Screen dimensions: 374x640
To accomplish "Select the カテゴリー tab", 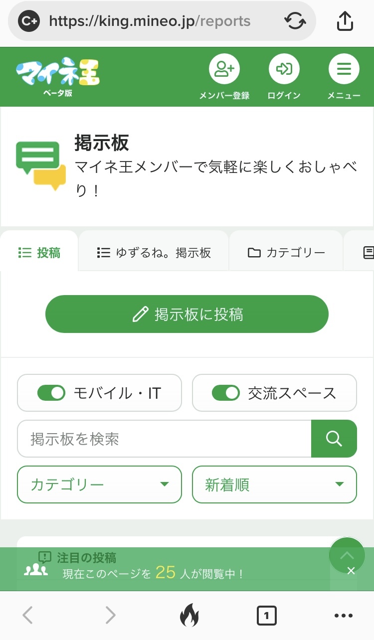I will 286,253.
